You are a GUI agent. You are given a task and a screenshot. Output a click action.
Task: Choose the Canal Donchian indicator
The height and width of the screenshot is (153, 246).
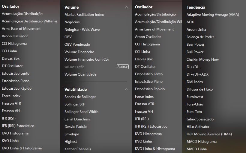tap(77, 119)
